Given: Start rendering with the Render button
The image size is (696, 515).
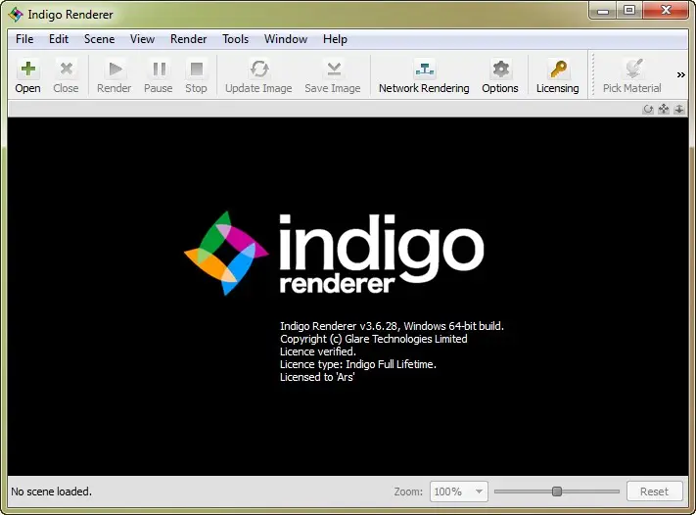Looking at the screenshot, I should tap(115, 76).
